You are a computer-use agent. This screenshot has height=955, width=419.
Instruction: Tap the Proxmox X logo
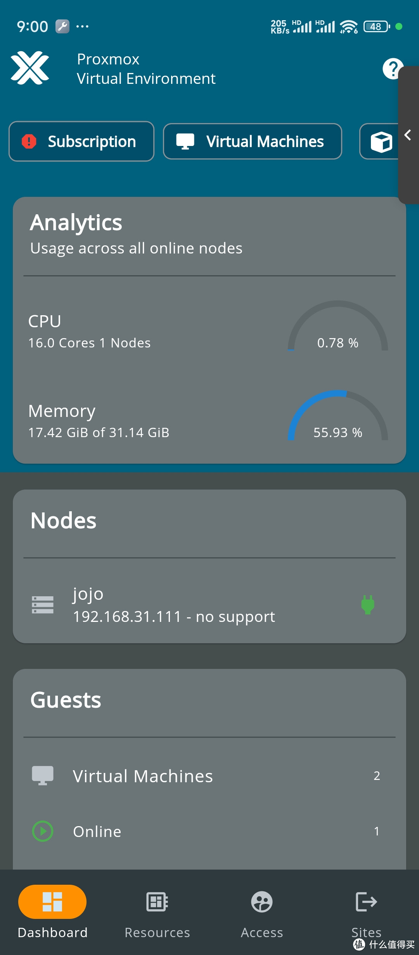point(30,68)
